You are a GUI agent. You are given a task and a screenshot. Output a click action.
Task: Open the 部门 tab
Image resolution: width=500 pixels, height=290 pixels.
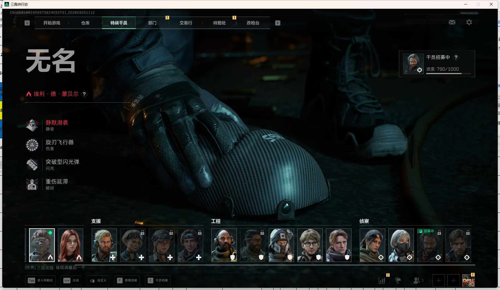coord(152,23)
